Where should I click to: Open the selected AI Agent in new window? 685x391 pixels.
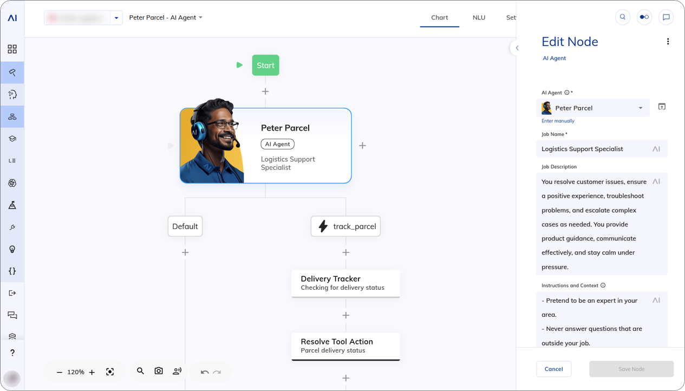tap(662, 107)
